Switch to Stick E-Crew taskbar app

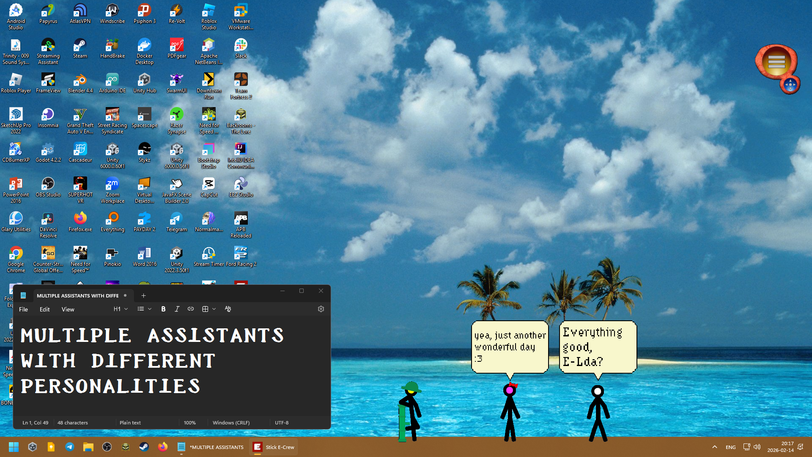coord(274,447)
